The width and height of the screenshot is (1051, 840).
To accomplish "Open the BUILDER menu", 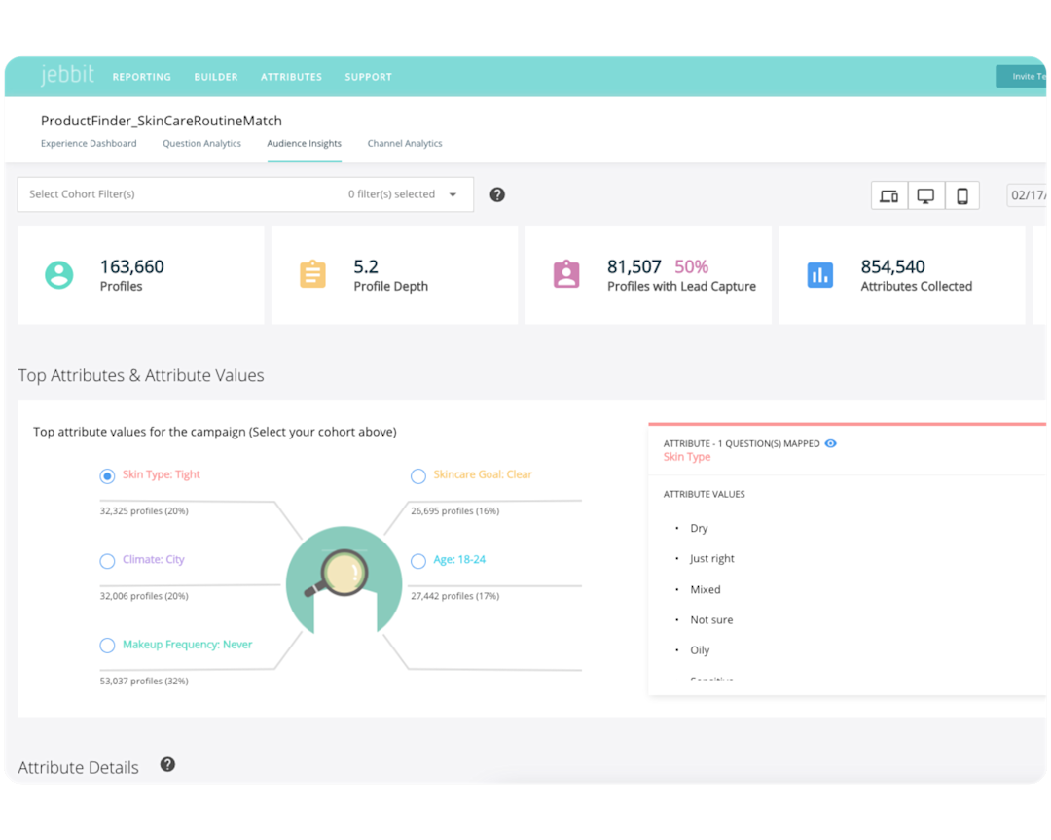I will (x=216, y=77).
